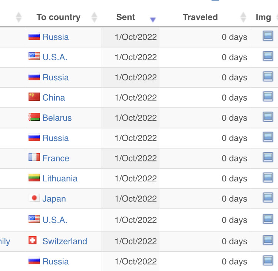The image size is (278, 271).
Task: Open the Belarus country link
Action: pos(57,118)
